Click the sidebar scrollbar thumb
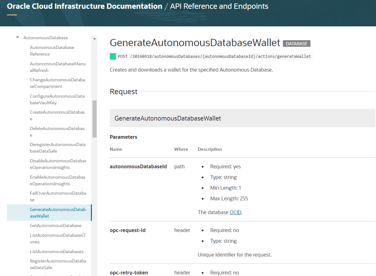The height and width of the screenshot is (276, 376). point(94,119)
